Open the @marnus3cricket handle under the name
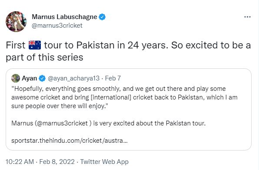The height and width of the screenshot is (170, 259). click(57, 26)
